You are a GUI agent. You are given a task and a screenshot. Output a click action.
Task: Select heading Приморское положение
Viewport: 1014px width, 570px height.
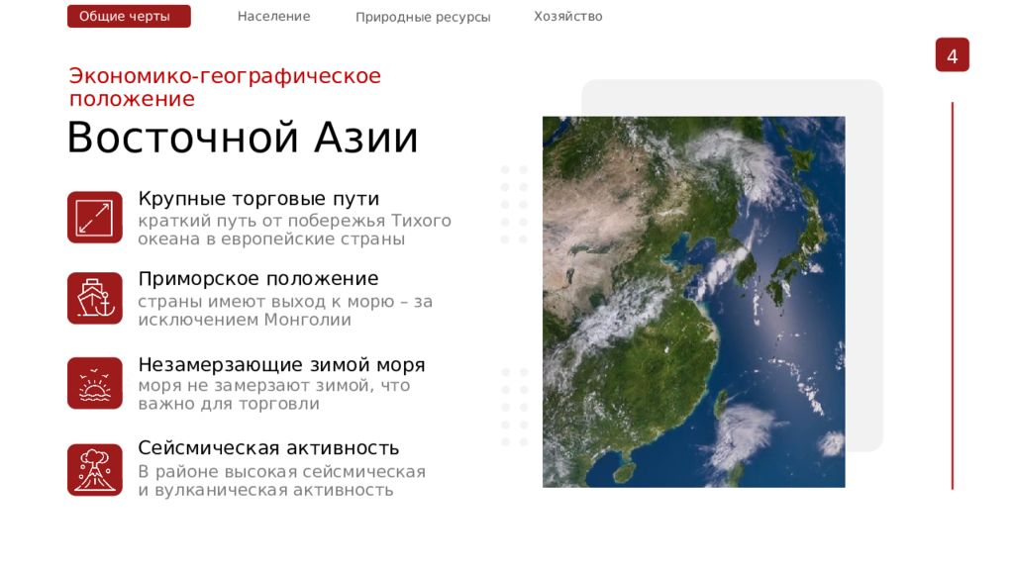pyautogui.click(x=258, y=278)
